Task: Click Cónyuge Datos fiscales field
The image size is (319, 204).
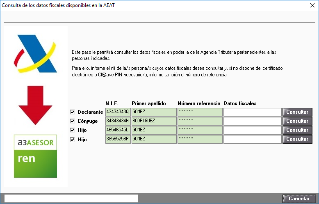Action: (x=253, y=121)
